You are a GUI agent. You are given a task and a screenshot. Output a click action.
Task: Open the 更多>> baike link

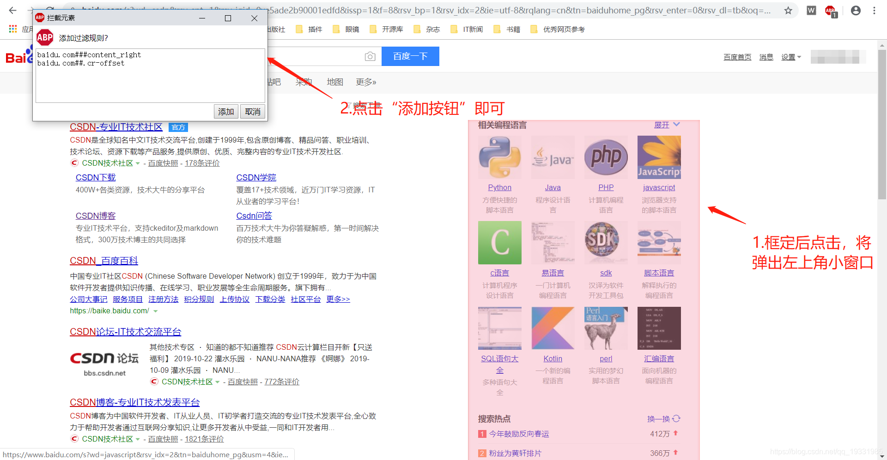tap(338, 299)
